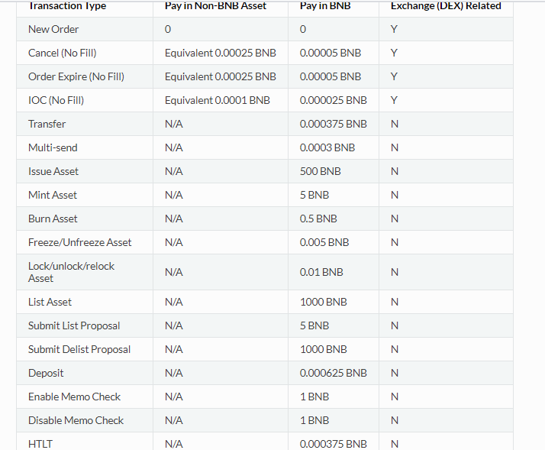Select 'N/A' in the Burn Asset row
The width and height of the screenshot is (545, 450).
(174, 219)
